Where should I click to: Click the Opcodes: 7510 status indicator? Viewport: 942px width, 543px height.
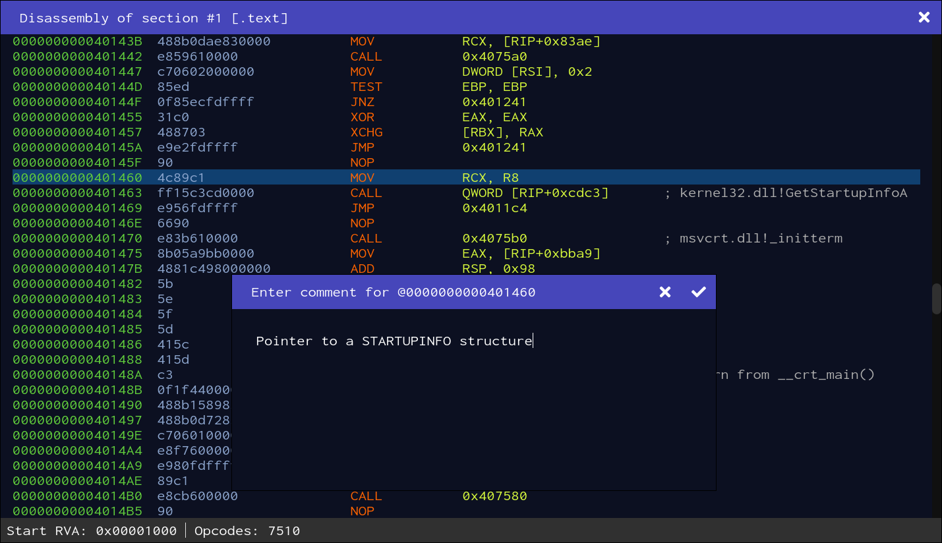coord(247,530)
